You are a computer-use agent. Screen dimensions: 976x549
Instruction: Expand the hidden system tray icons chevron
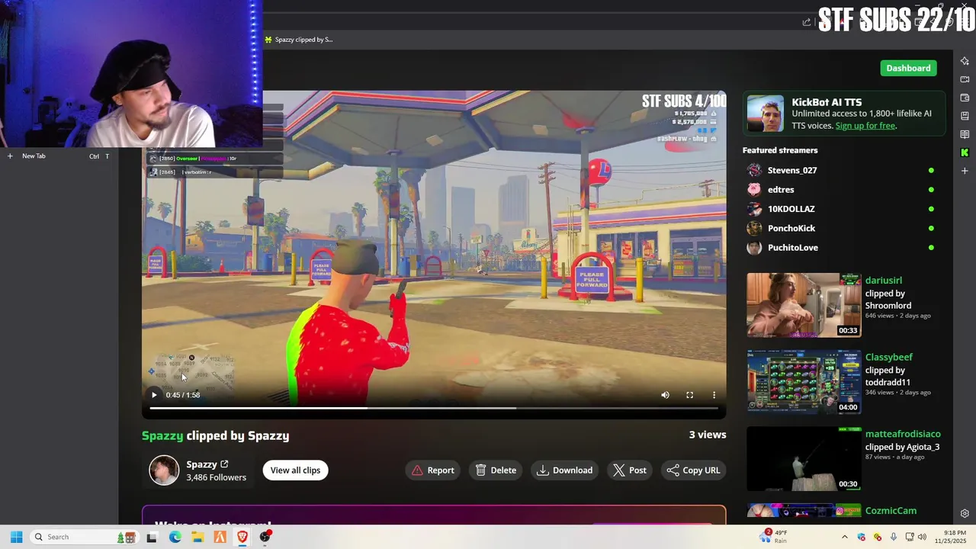pyautogui.click(x=844, y=537)
